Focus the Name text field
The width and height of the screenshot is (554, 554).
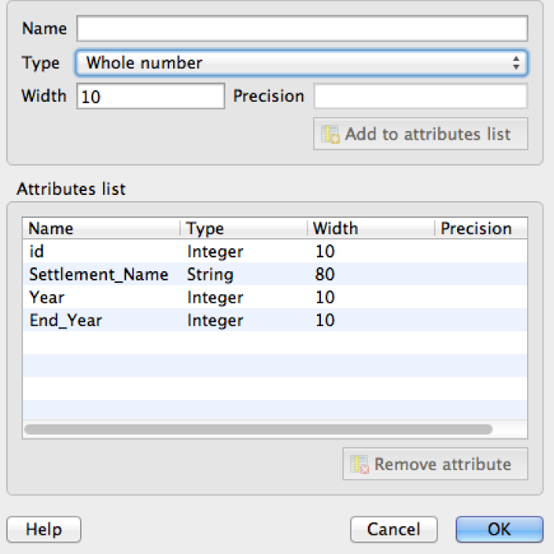pos(302,29)
